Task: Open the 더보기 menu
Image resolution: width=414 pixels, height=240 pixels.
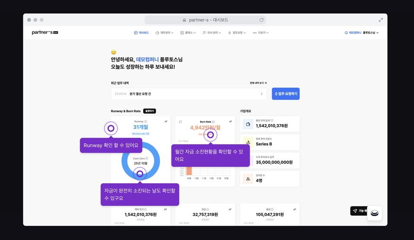Action: tap(261, 33)
